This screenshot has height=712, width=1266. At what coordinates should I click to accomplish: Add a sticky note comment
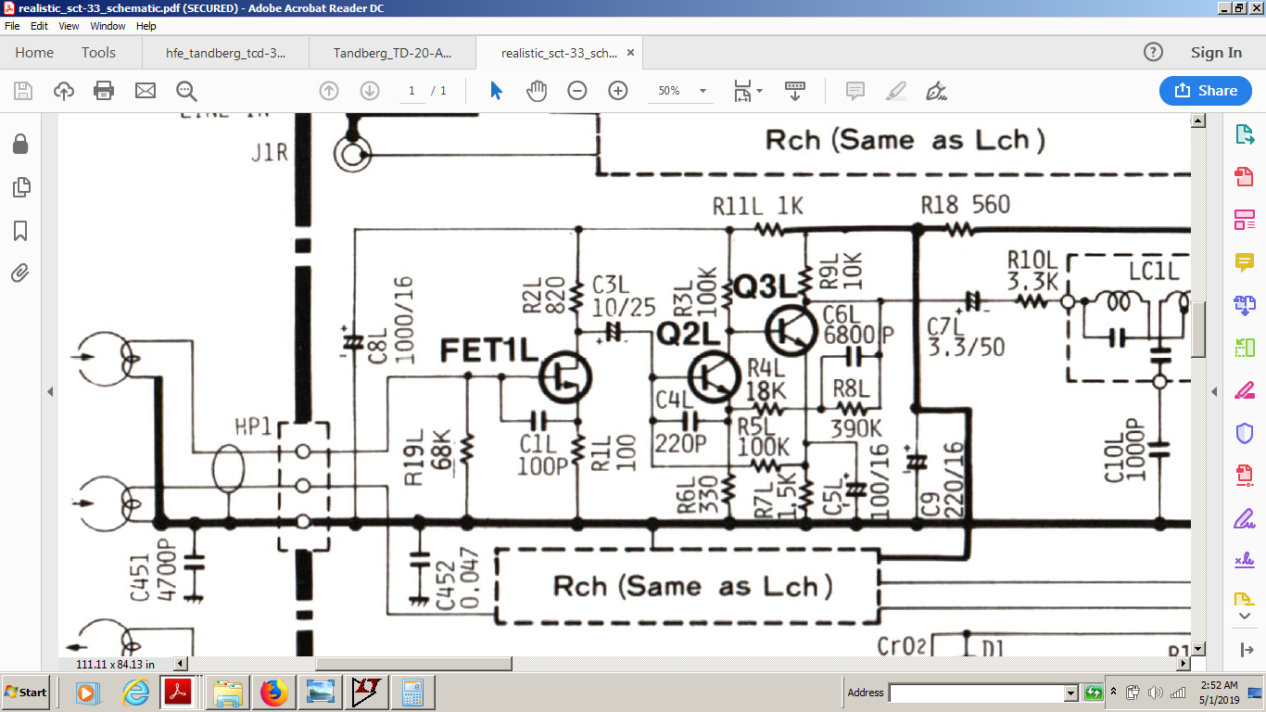(855, 91)
